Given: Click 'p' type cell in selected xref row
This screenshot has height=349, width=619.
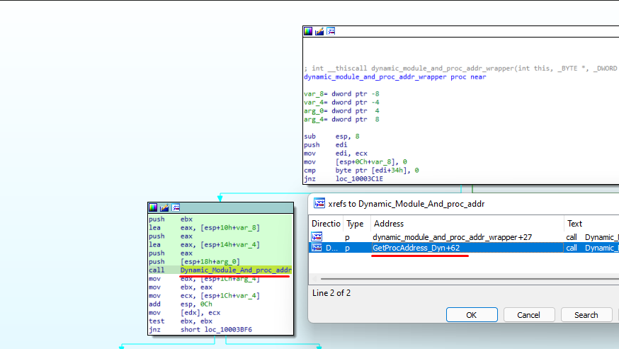Looking at the screenshot, I should pos(347,248).
